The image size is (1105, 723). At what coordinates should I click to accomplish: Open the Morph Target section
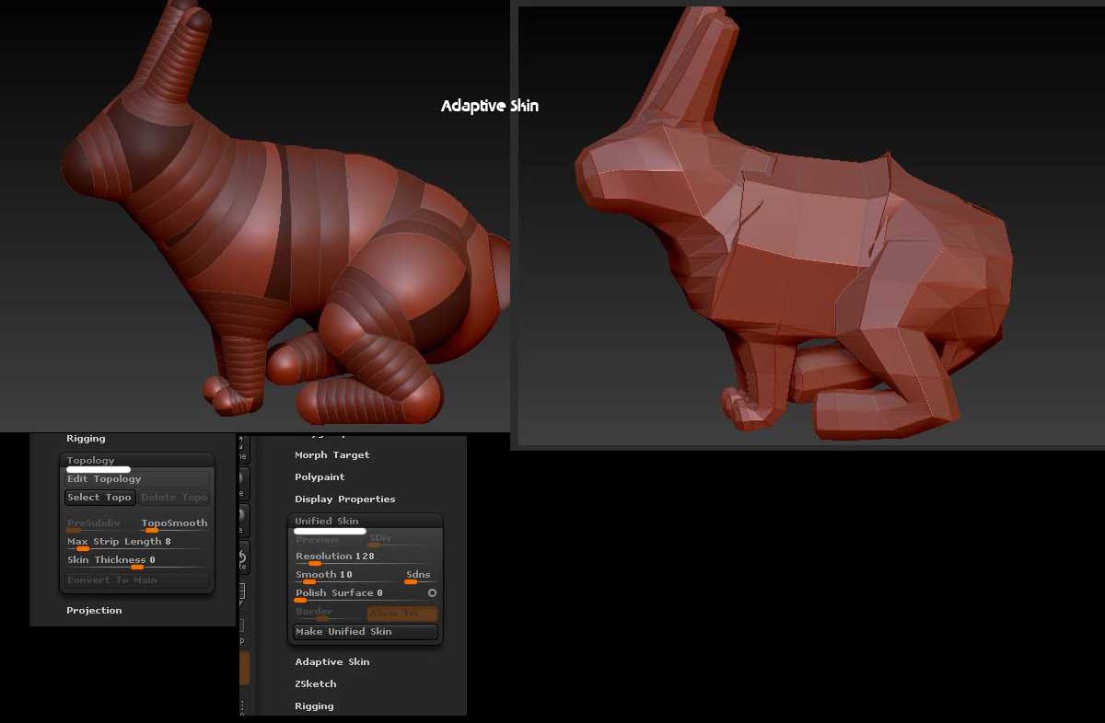click(331, 455)
